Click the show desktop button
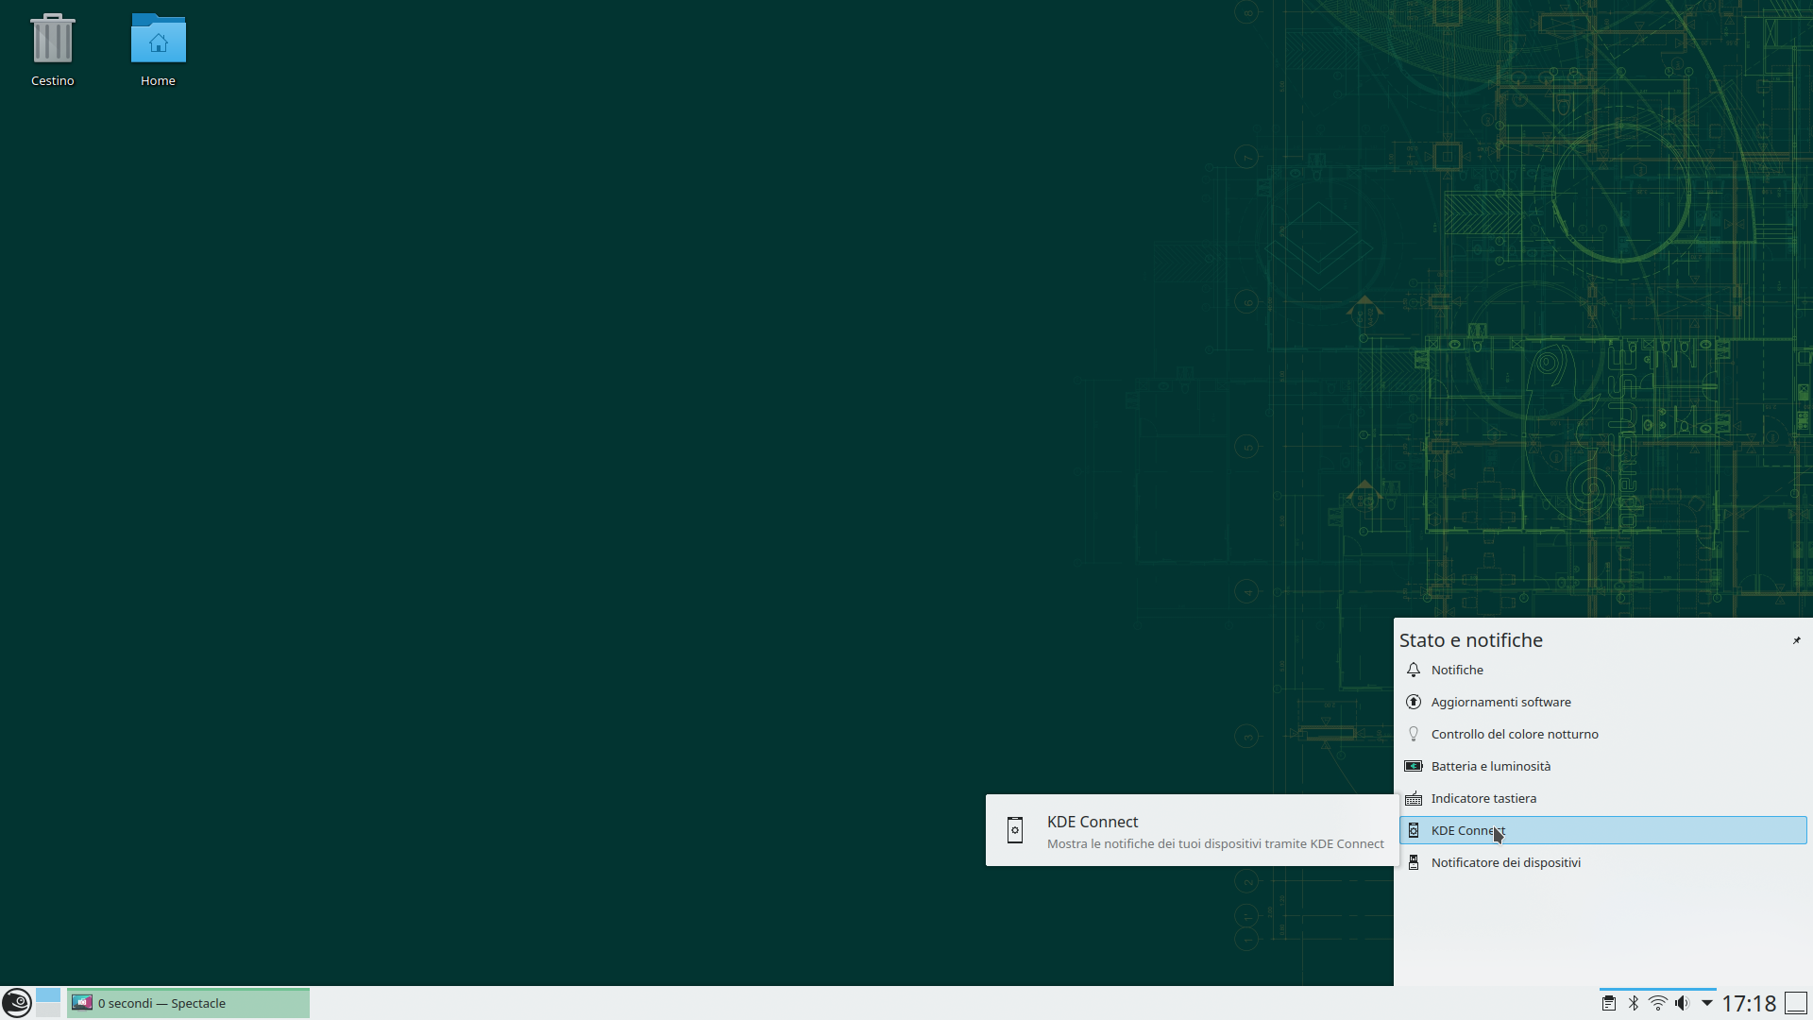Viewport: 1813px width, 1020px height. click(1796, 1003)
